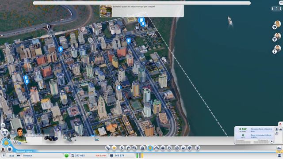Open the data layers stack icon
The image size is (283, 159).
[x=279, y=155]
